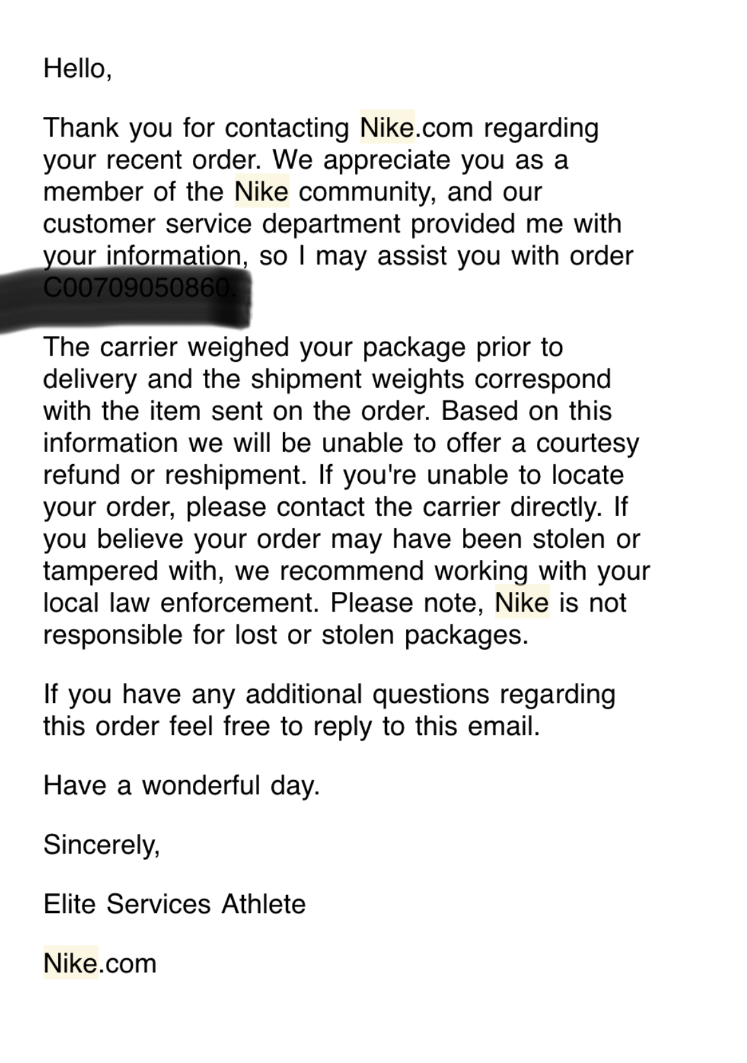Click the words 'shipment weights correspond'
Viewport: 747px width, 1063px height.
click(x=431, y=379)
